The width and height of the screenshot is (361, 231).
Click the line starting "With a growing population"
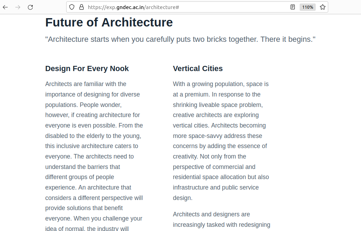pyautogui.click(x=221, y=84)
